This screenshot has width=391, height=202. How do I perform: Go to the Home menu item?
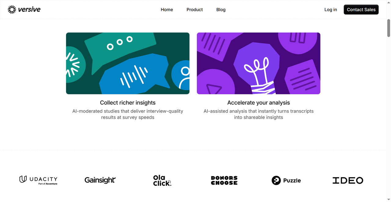pyautogui.click(x=167, y=9)
